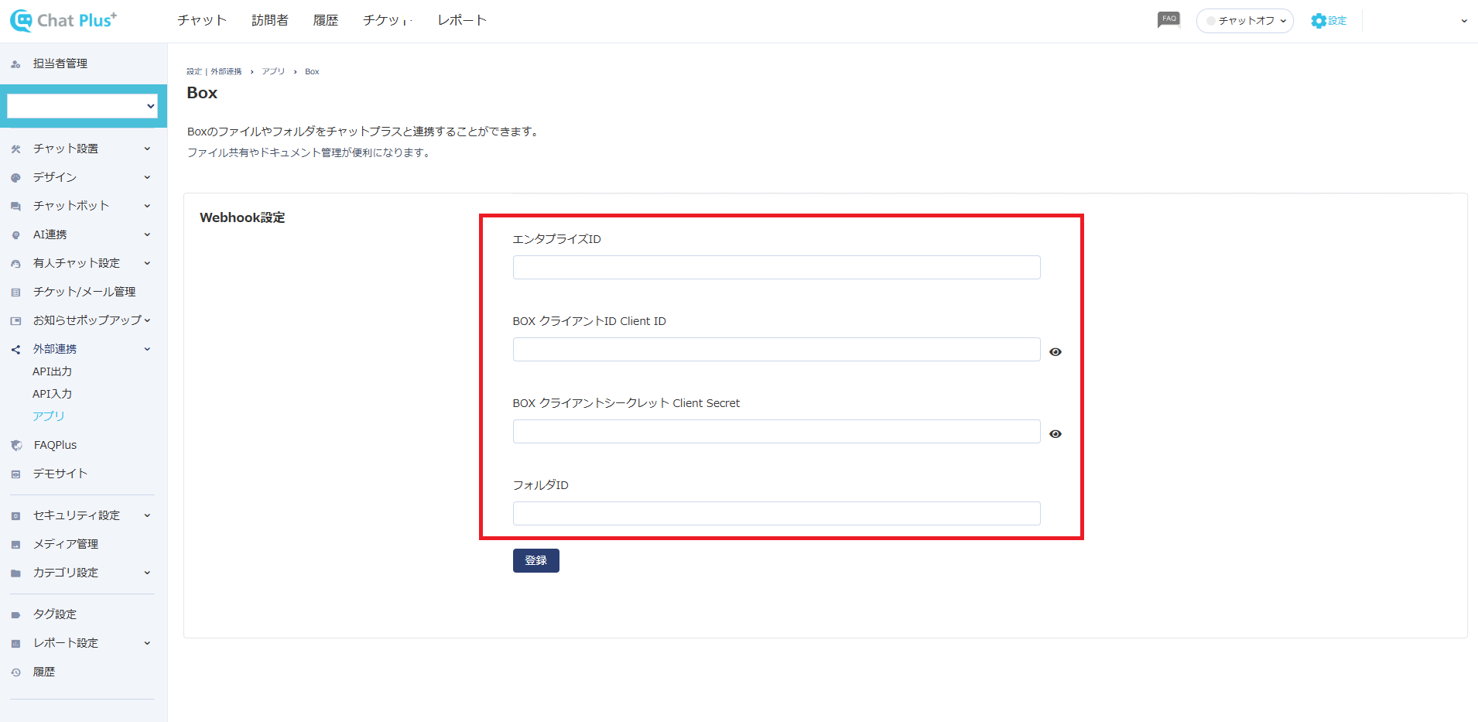The width and height of the screenshot is (1478, 722).
Task: Expand the レポート設定 section
Action: coord(147,643)
